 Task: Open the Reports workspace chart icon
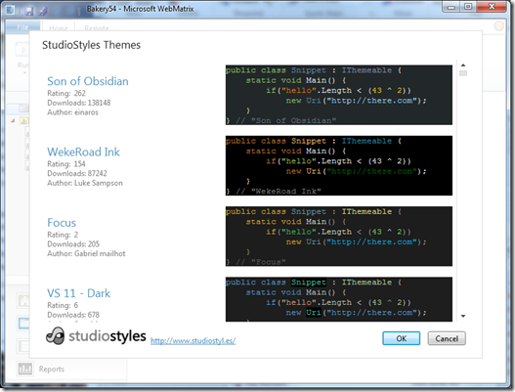click(25, 369)
